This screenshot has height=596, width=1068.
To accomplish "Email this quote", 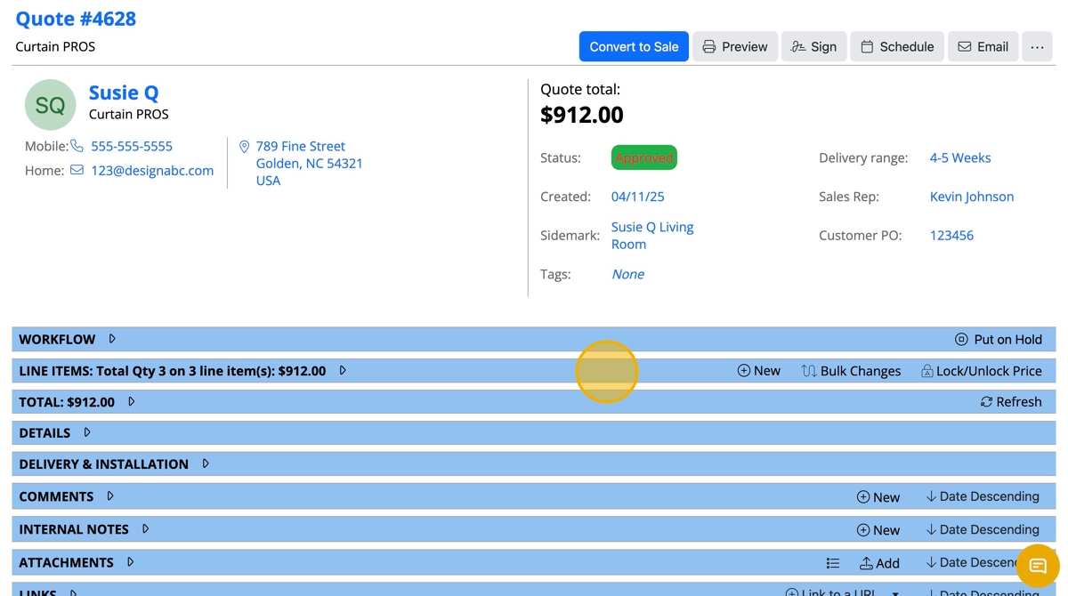I will pos(983,46).
